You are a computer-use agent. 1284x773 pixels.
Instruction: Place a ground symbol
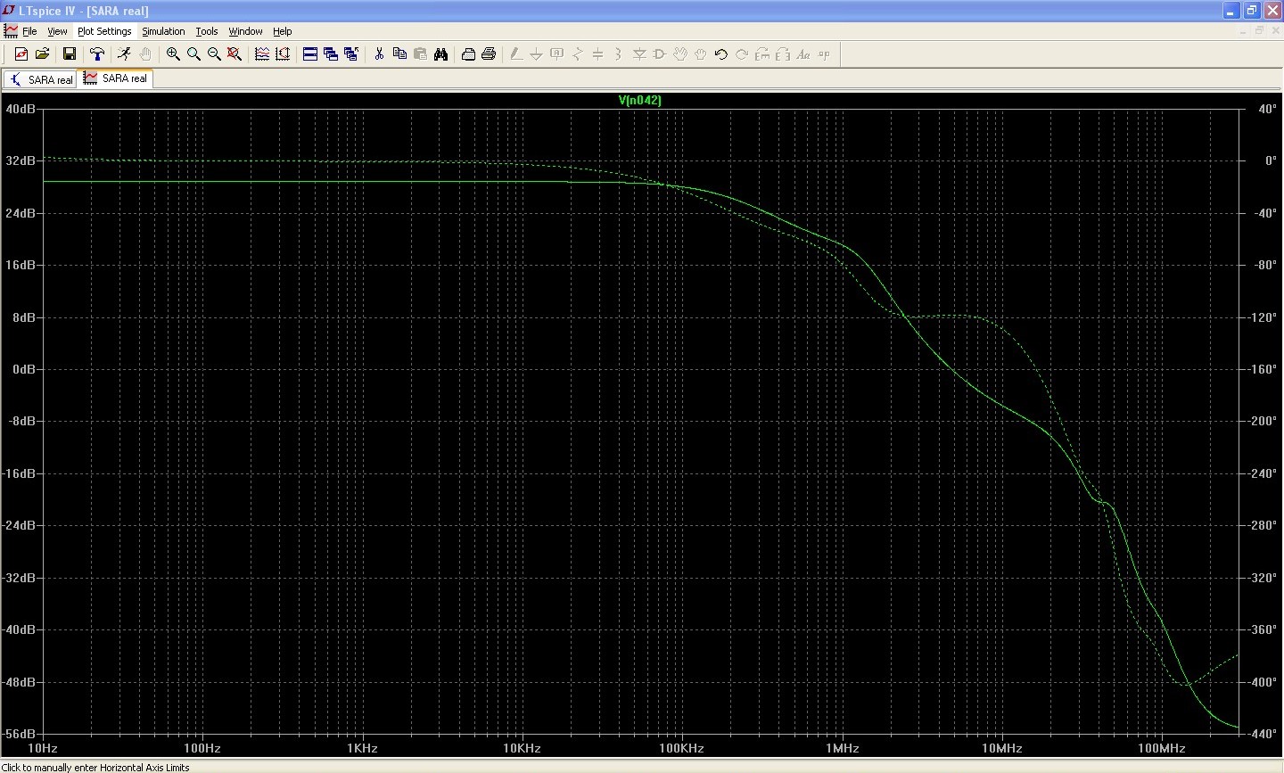(537, 54)
